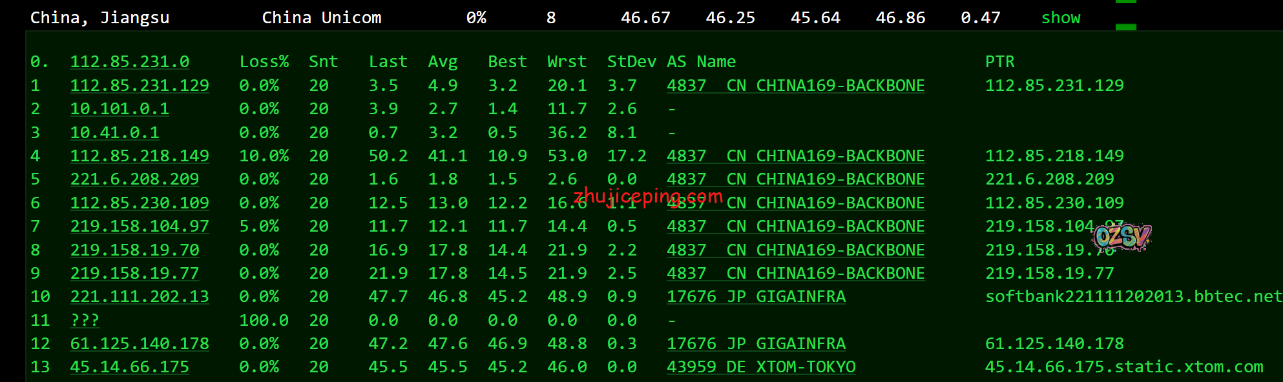The image size is (1283, 382).
Task: Open AS link 43959 DE XTOM-TOKYO
Action: (x=761, y=367)
